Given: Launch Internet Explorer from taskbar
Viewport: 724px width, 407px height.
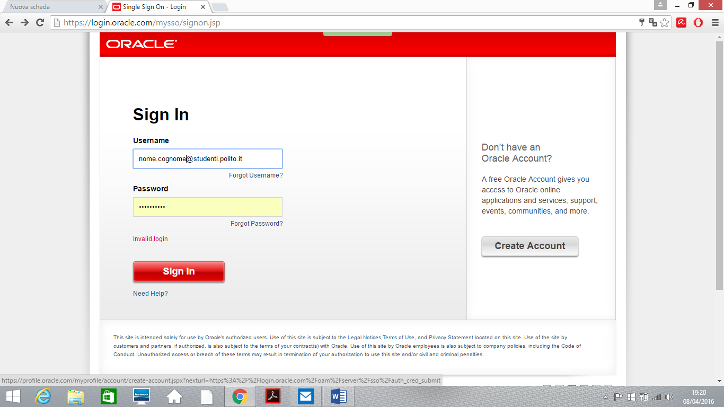Looking at the screenshot, I should click(x=43, y=396).
